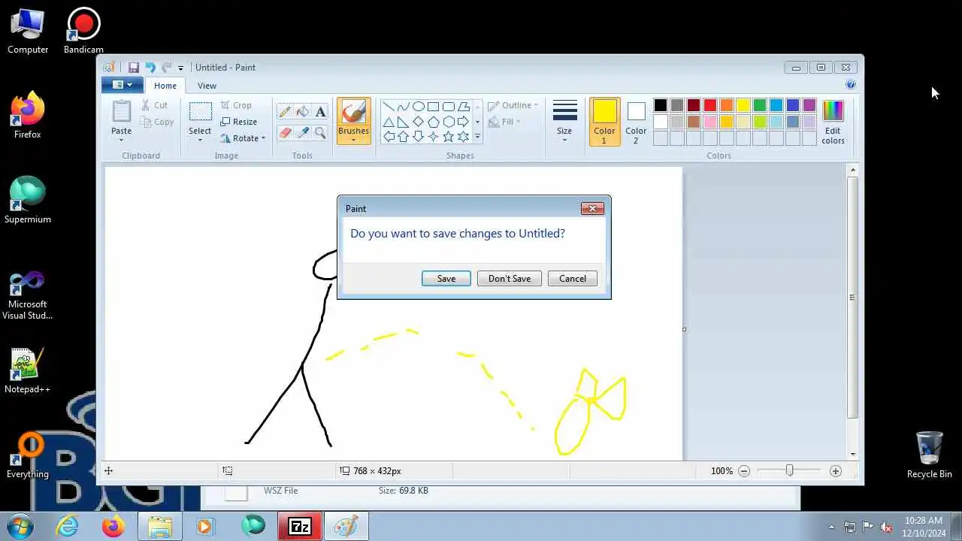
Task: Click Cancel in the save dialog
Action: (573, 279)
